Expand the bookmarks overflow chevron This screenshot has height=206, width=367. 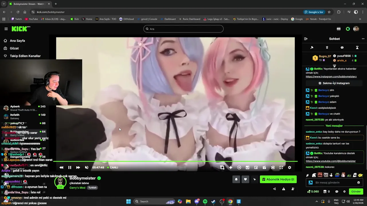[x=360, y=19]
